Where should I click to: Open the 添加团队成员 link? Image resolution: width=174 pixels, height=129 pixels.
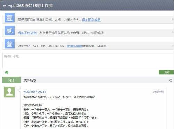pyautogui.click(x=91, y=20)
